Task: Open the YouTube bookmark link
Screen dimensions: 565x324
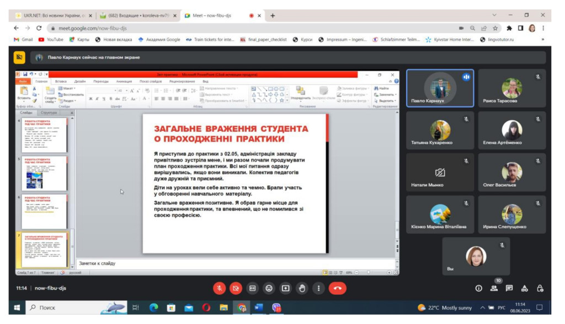Action: 51,40
